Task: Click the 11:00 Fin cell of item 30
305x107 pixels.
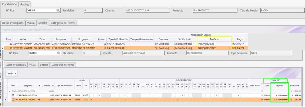Action: (86, 100)
